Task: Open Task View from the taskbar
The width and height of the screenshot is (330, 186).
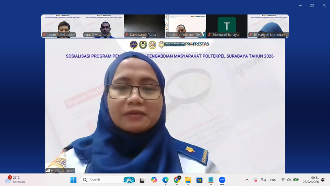Action: pyautogui.click(x=143, y=180)
